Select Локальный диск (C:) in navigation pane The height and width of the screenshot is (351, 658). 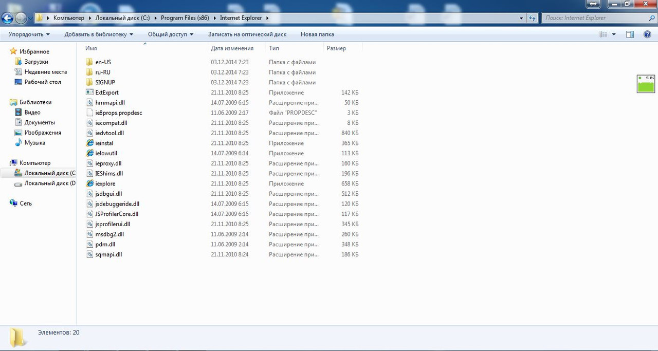50,173
